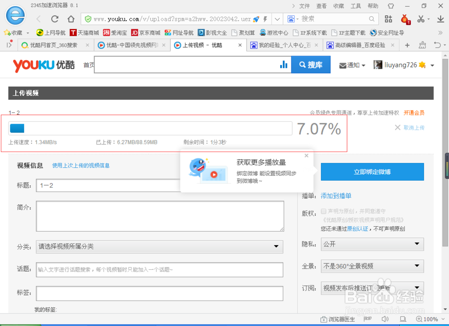Open the 隐私 公开 dropdown
The width and height of the screenshot is (449, 326).
372,244
